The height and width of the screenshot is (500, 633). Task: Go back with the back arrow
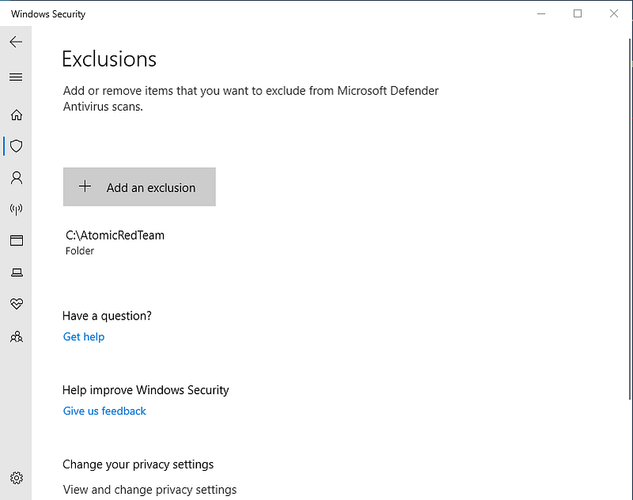click(16, 42)
